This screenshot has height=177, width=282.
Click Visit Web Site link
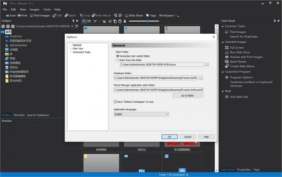tap(239, 97)
